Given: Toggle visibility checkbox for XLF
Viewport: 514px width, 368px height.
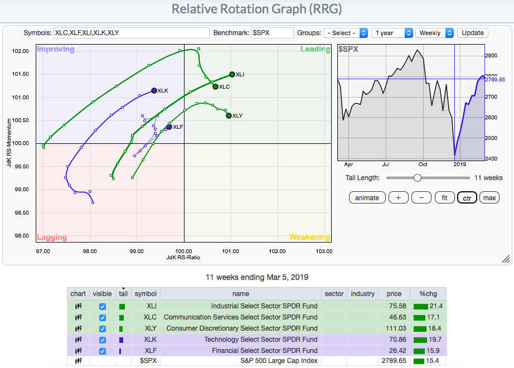Looking at the screenshot, I should [102, 351].
